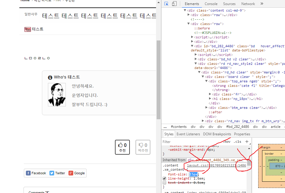Uncheck the line-height property checkbox
The width and height of the screenshot is (285, 193).
pos(164,178)
